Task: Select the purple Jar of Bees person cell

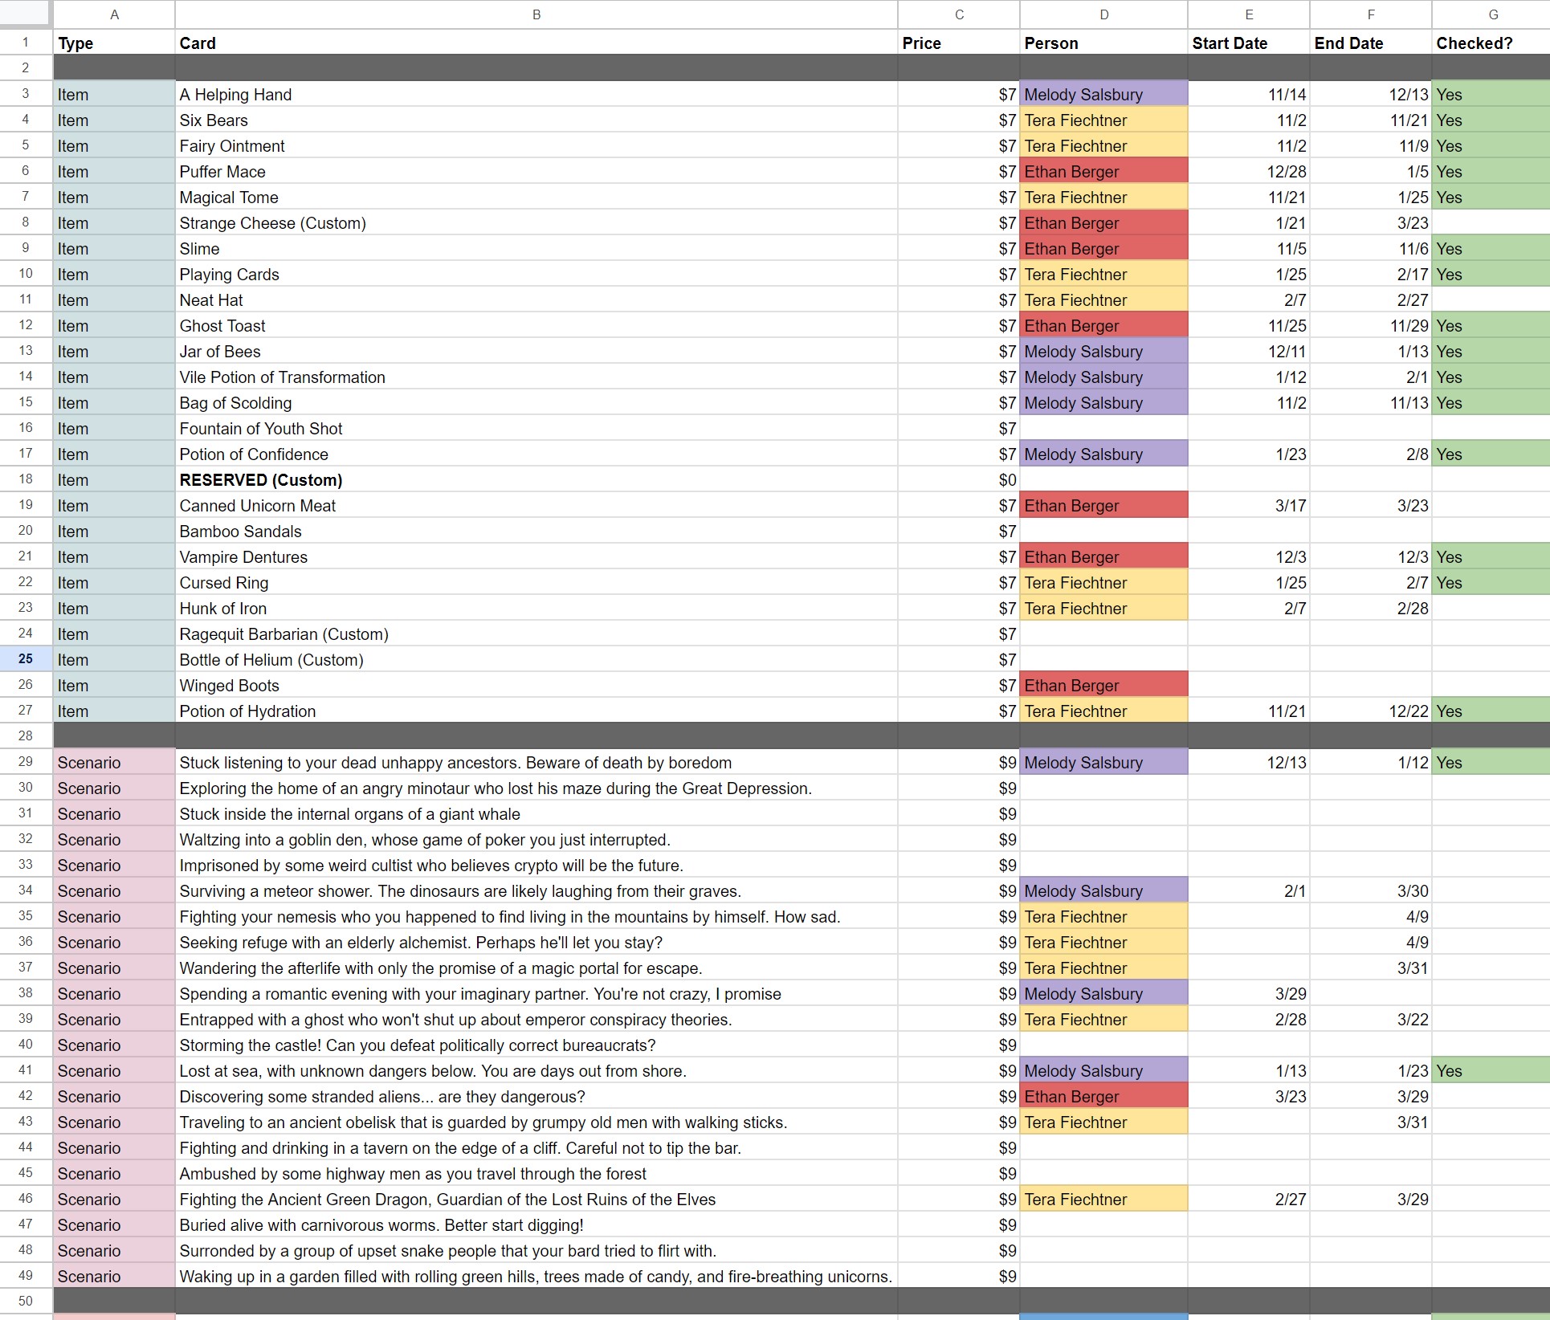Action: (x=1103, y=352)
